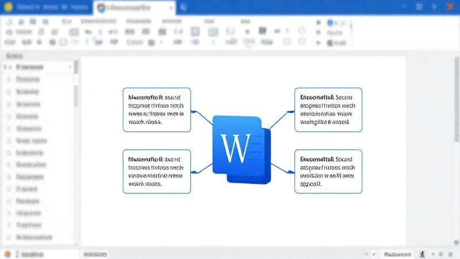
Task: Open the dropdown arrow on the sidebar's highlighted row
Action: click(x=70, y=67)
